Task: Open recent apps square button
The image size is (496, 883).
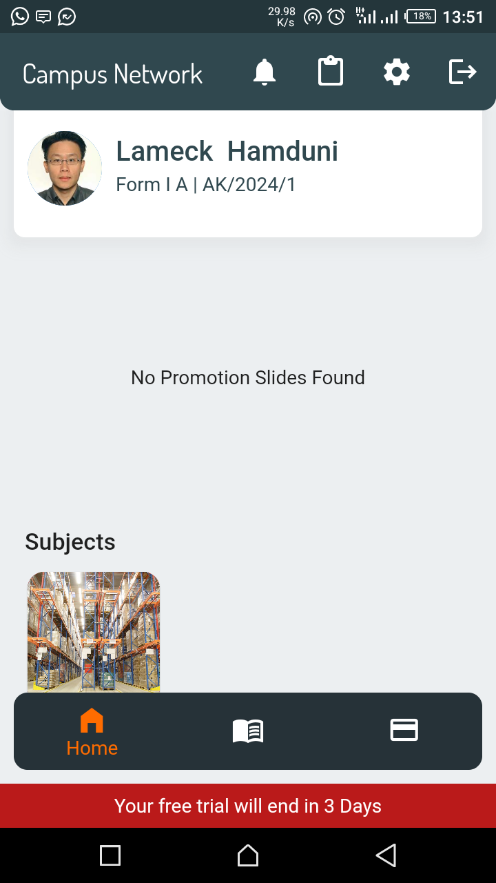Action: tap(110, 855)
